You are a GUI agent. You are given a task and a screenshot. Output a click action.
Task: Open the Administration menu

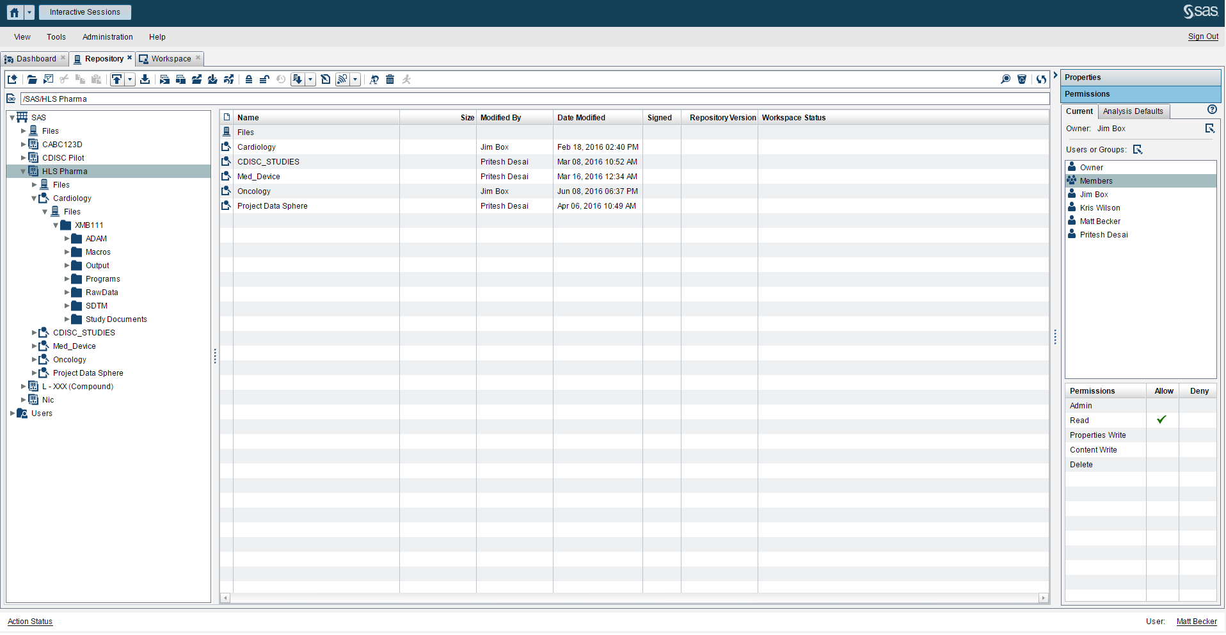[x=107, y=36]
